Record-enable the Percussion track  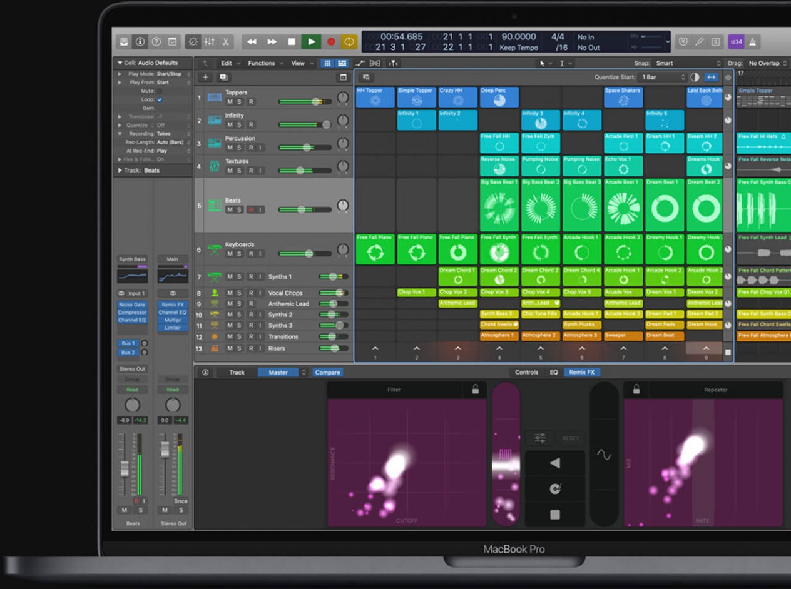pyautogui.click(x=251, y=148)
